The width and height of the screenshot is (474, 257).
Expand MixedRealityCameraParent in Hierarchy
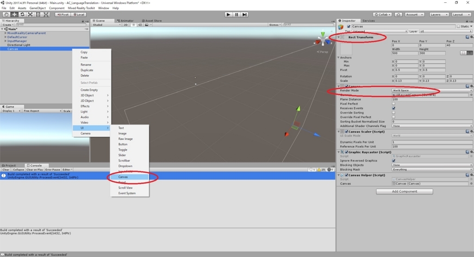(x=6, y=33)
